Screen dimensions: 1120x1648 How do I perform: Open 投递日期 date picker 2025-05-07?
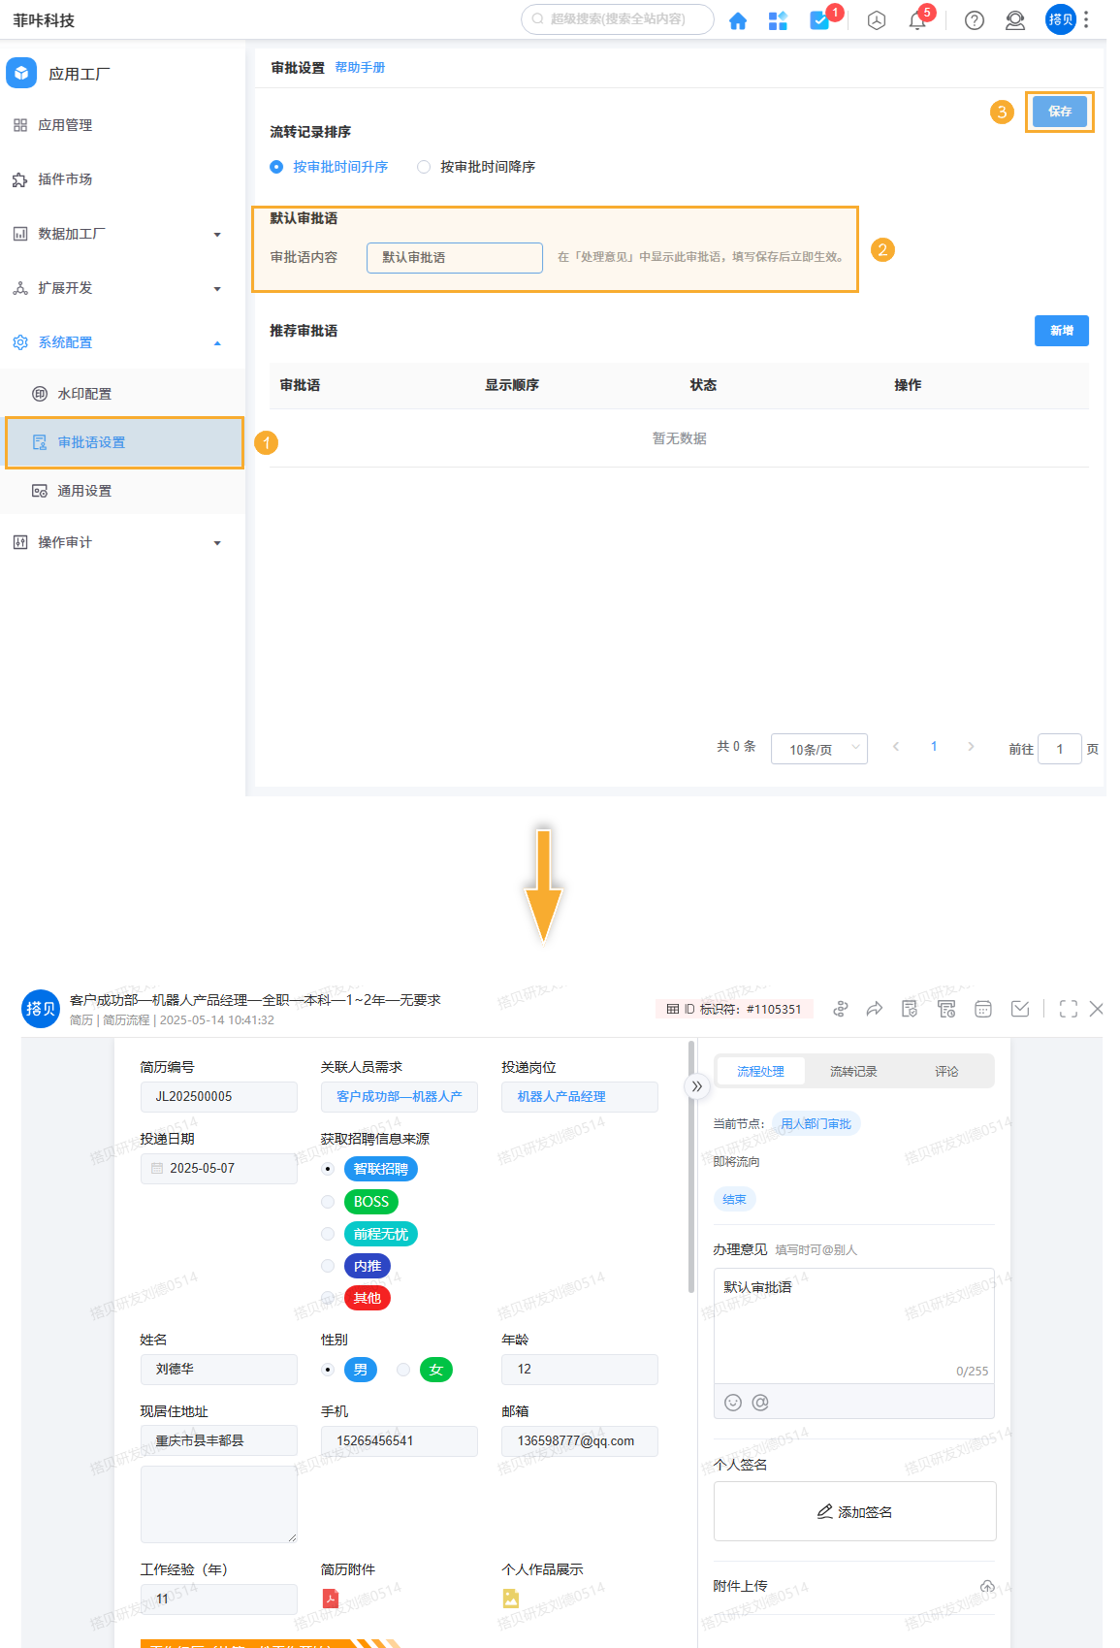(x=219, y=1168)
